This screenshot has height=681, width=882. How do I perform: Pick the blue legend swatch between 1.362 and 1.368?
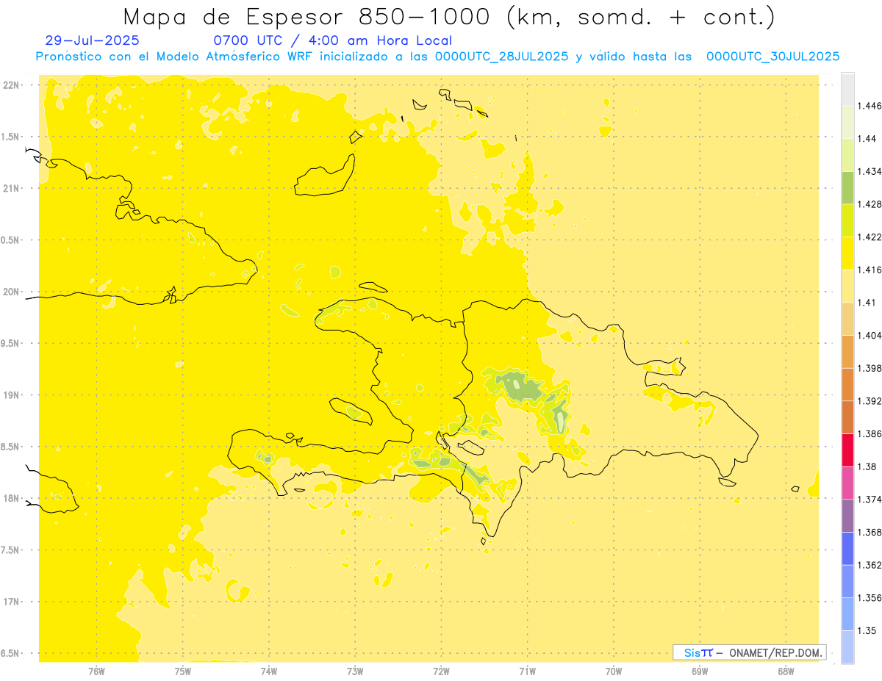[847, 549]
